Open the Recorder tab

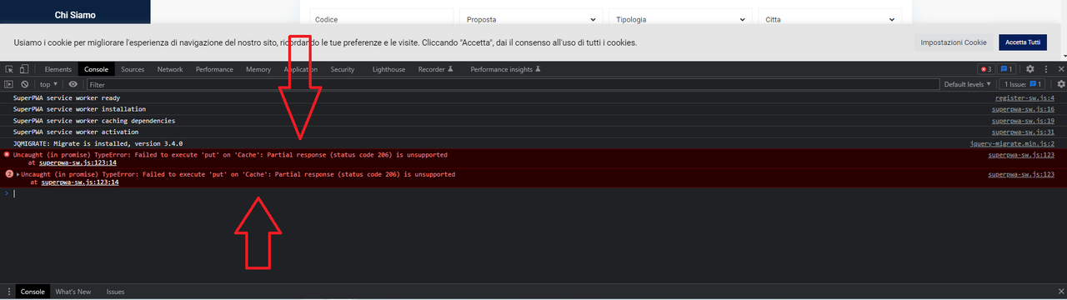[x=436, y=69]
